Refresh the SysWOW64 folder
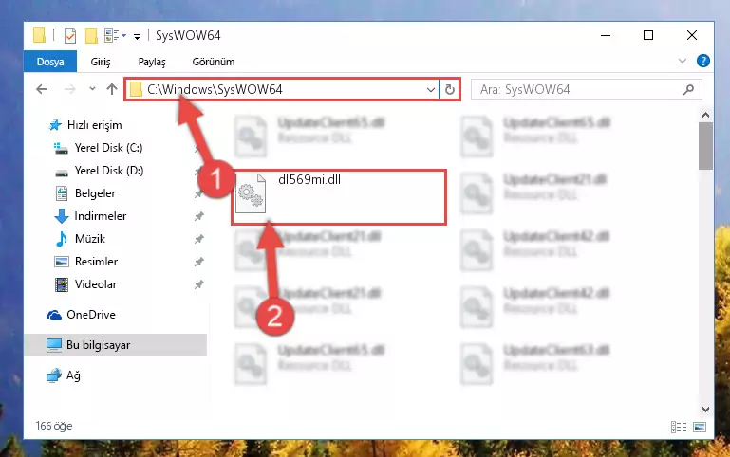This screenshot has width=730, height=457. click(x=449, y=89)
